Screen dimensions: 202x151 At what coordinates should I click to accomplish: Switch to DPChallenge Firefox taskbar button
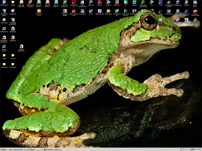52,149
